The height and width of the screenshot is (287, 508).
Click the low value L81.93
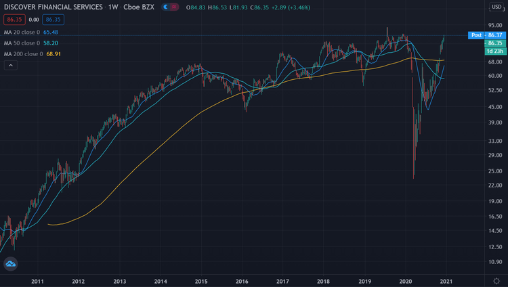238,7
